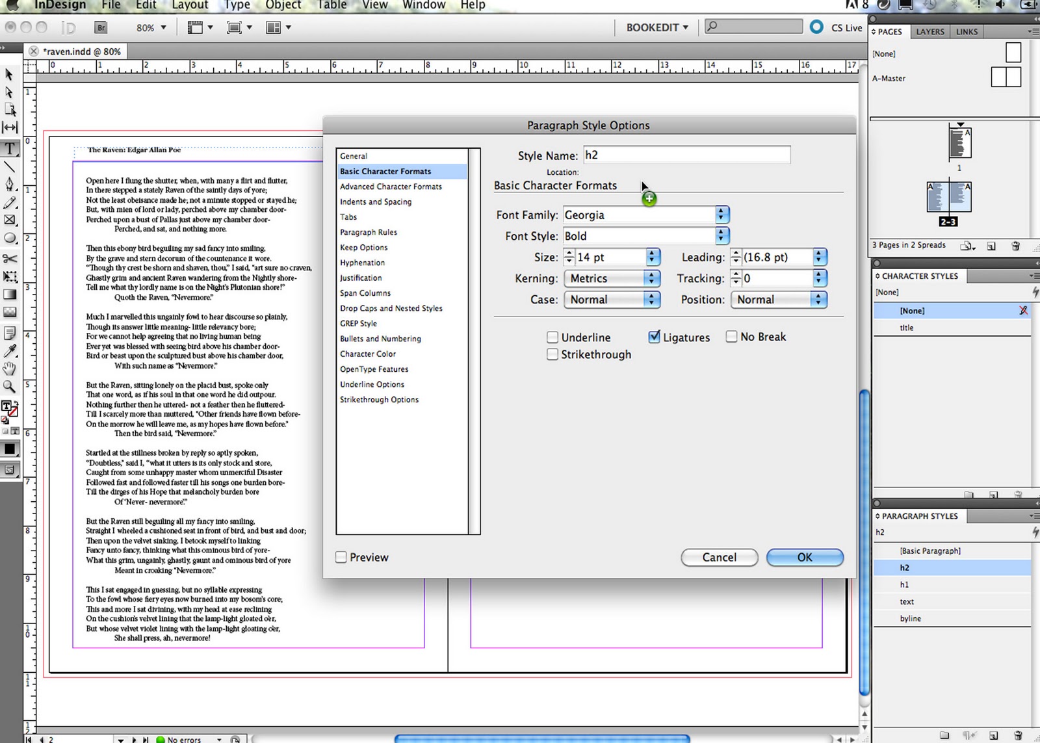Open the Arrange Documents toolbar menu
The height and width of the screenshot is (743, 1040).
pyautogui.click(x=278, y=27)
